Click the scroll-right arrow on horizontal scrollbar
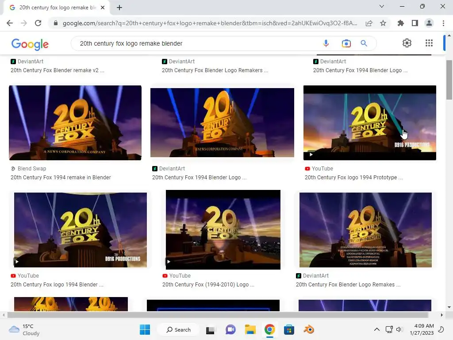Image resolution: width=453 pixels, height=340 pixels. (x=441, y=315)
